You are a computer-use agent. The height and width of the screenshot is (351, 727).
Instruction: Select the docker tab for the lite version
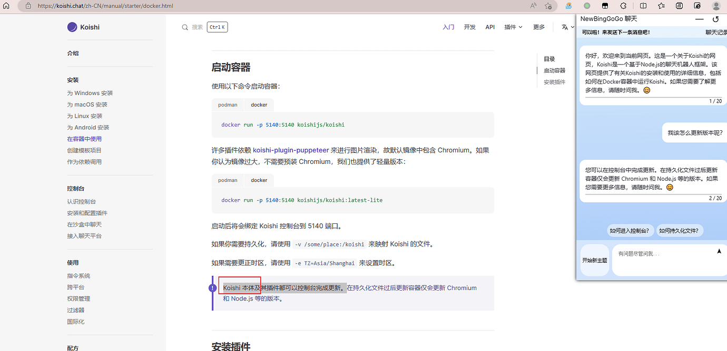tap(259, 180)
